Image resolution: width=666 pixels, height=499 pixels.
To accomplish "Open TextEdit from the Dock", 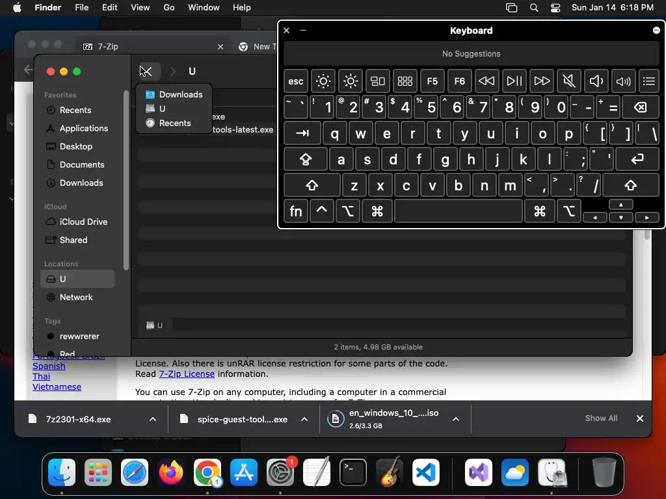I will click(x=317, y=472).
